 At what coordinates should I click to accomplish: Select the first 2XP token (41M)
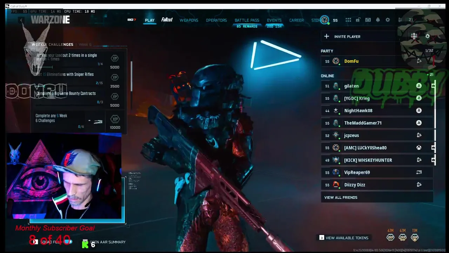pyautogui.click(x=390, y=238)
